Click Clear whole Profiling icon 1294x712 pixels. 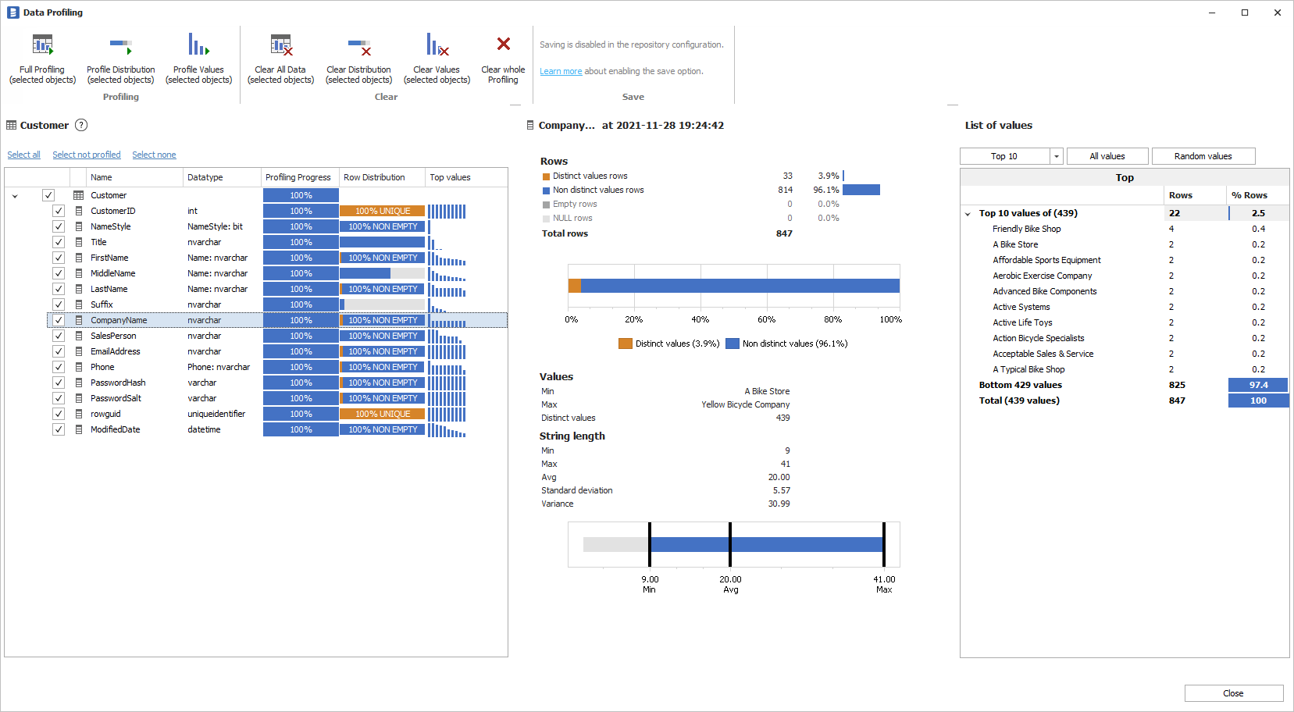tap(503, 44)
